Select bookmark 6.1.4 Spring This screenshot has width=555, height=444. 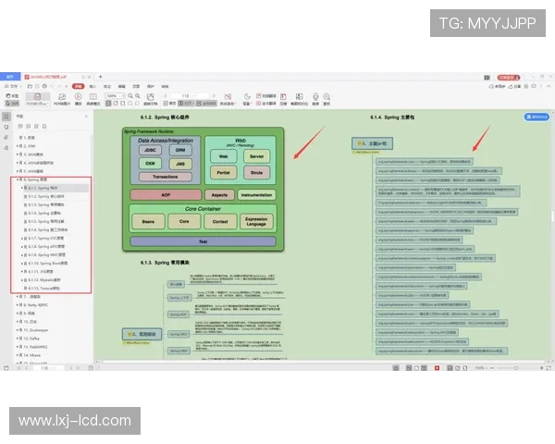click(44, 213)
